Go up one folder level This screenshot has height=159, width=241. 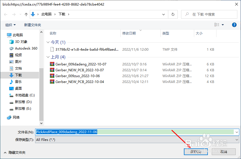pyautogui.click(x=26, y=14)
